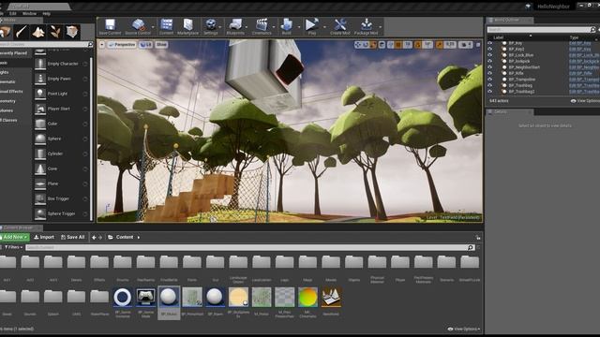This screenshot has width=600, height=337.
Task: Toggle visibility of BP_Rifle actor
Action: (x=489, y=73)
